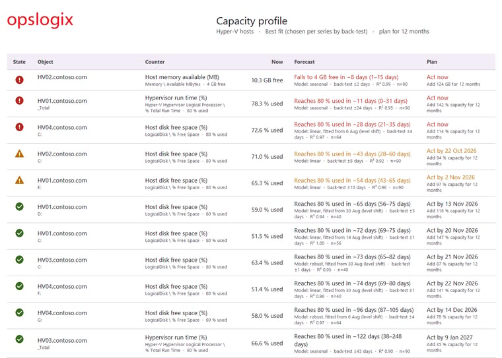Click Hypervisor run time counter for HV03
Image resolution: width=502 pixels, height=358 pixels.
(176, 337)
